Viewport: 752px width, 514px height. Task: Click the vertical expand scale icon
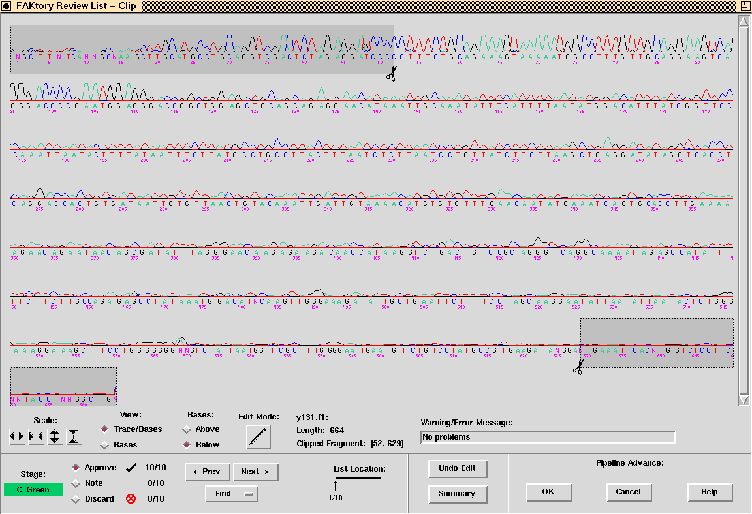55,436
